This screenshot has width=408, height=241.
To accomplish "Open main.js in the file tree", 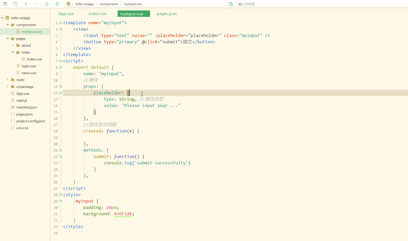I will click(22, 100).
